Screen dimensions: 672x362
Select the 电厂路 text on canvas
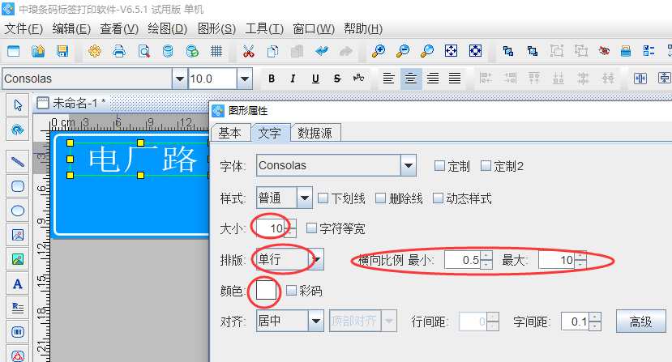coord(143,160)
